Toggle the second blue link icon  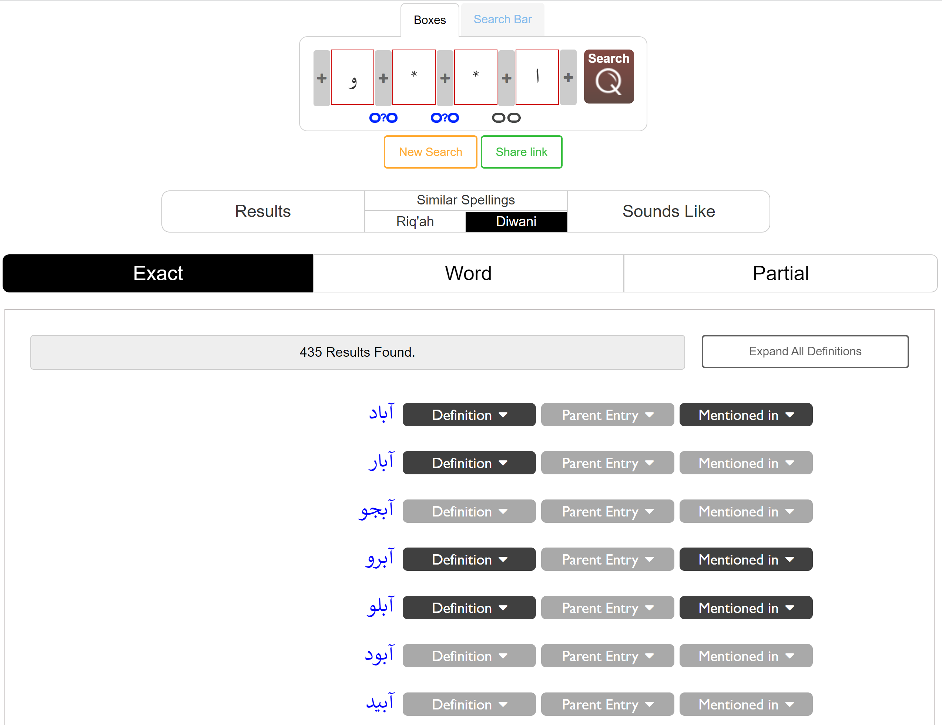tap(445, 118)
